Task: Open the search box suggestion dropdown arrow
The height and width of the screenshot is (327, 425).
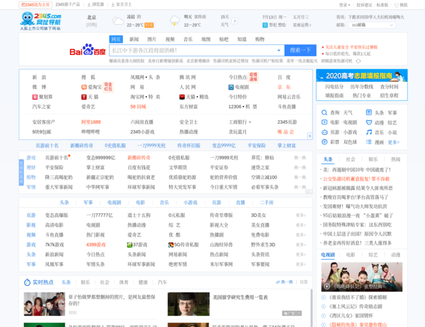Action: pos(279,50)
